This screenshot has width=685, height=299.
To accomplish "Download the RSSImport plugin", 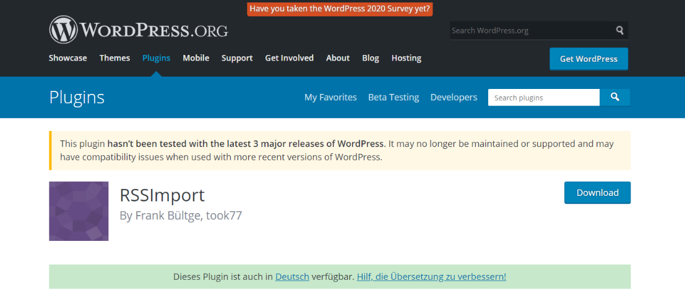I will pyautogui.click(x=598, y=193).
